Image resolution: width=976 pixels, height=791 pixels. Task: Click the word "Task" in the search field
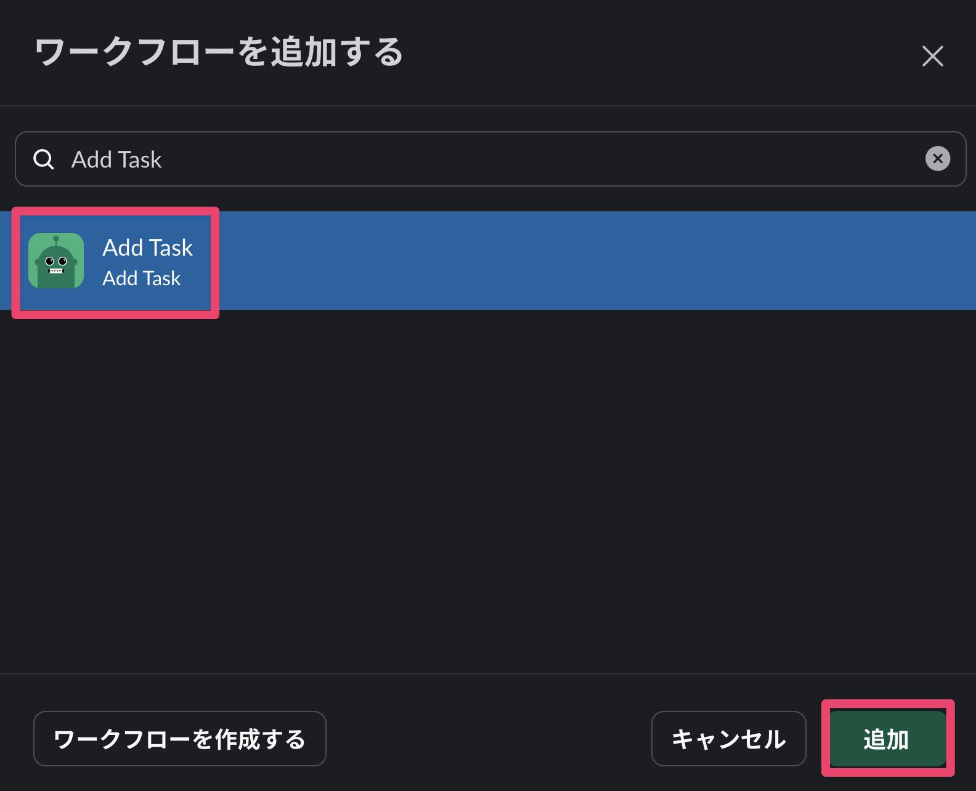coord(139,160)
